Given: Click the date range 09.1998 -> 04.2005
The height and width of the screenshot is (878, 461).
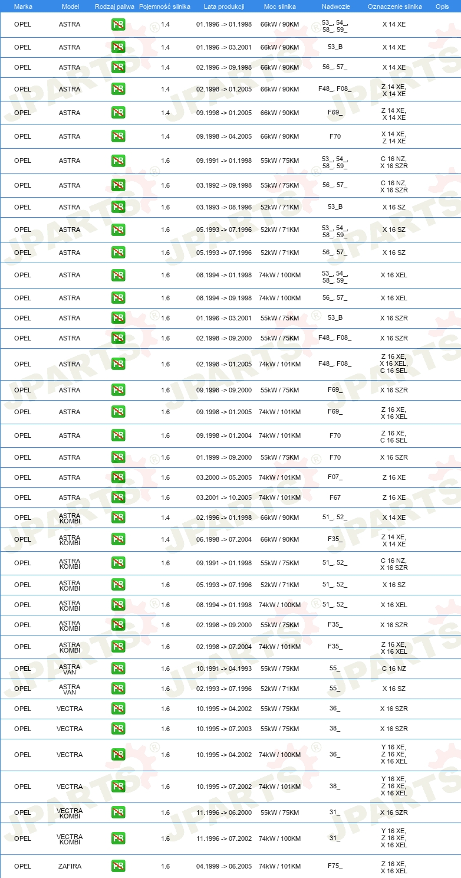Looking at the screenshot, I should click(x=224, y=136).
